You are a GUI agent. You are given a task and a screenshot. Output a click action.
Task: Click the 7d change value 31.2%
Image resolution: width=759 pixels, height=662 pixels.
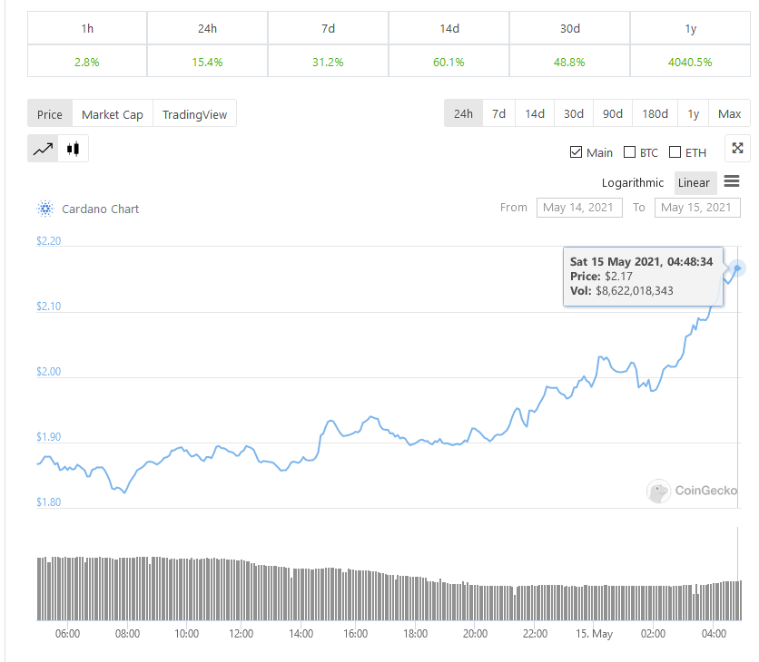pyautogui.click(x=328, y=62)
